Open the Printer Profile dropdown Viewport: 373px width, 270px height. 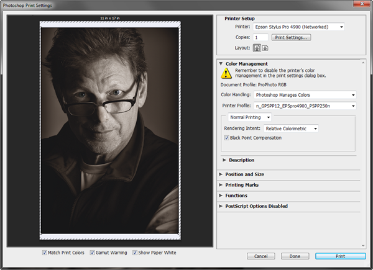pyautogui.click(x=305, y=106)
